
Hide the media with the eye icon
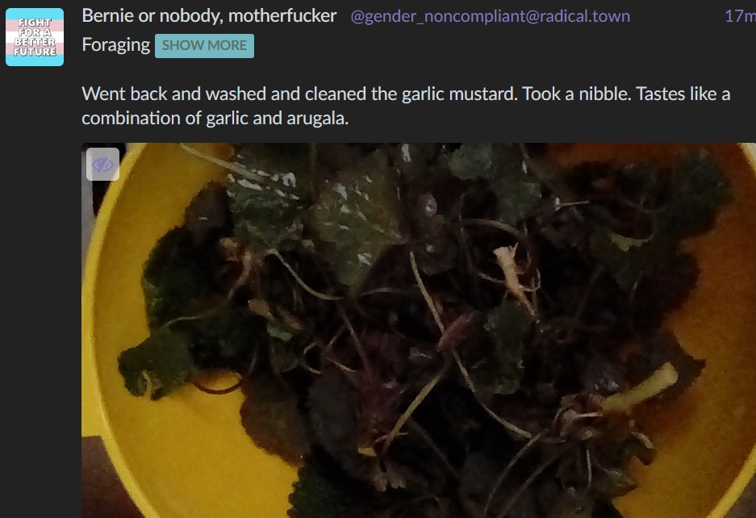102,165
